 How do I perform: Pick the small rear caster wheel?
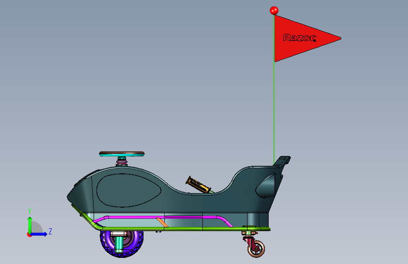(x=256, y=248)
